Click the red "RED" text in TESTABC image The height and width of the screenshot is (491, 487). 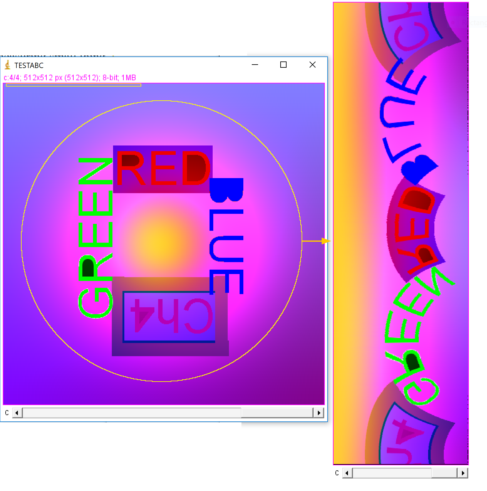[x=163, y=168]
